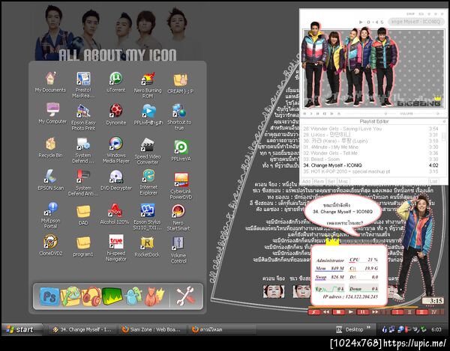The width and height of the screenshot is (450, 351).
Task: Click the Desktop toolbar in the taskbar
Action: click(351, 329)
